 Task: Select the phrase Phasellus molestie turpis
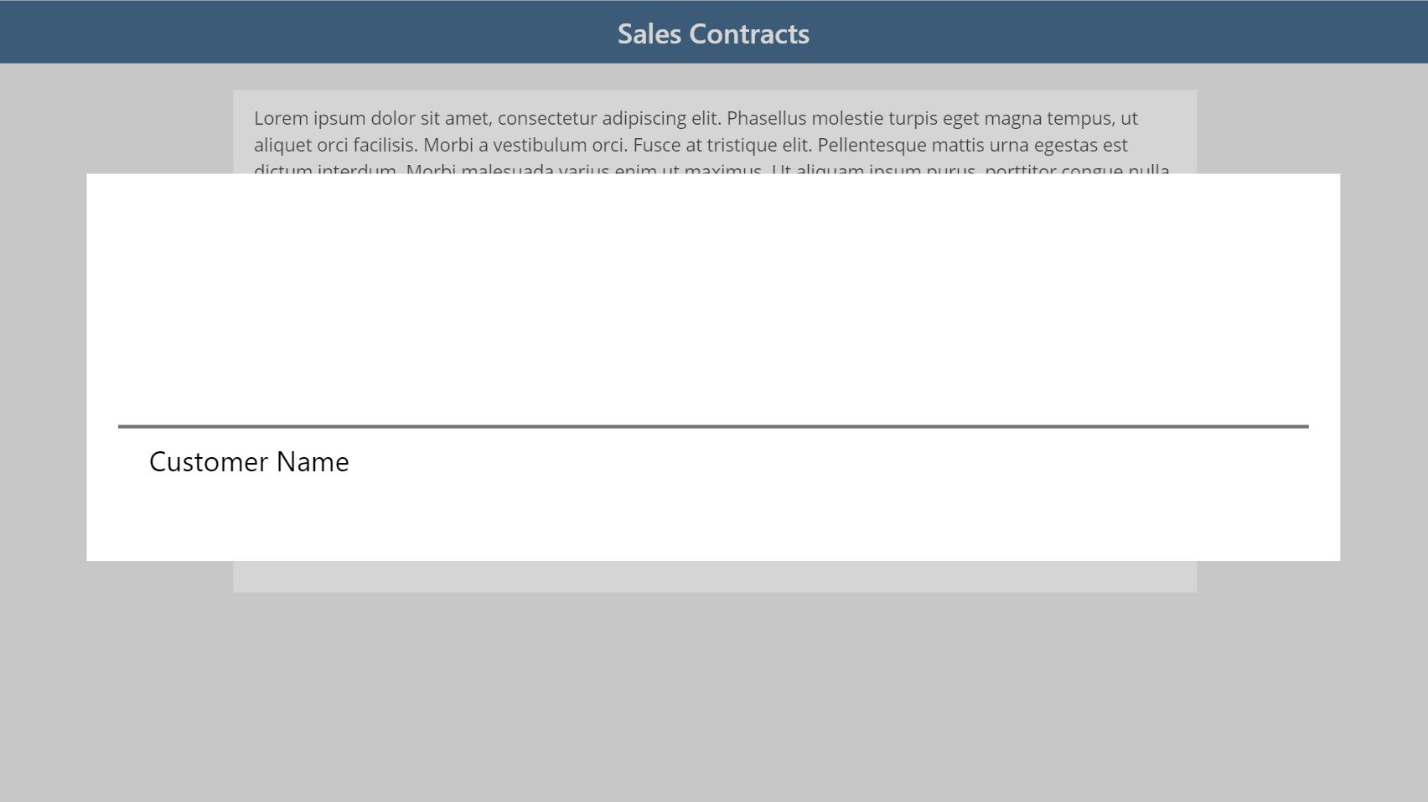(830, 118)
